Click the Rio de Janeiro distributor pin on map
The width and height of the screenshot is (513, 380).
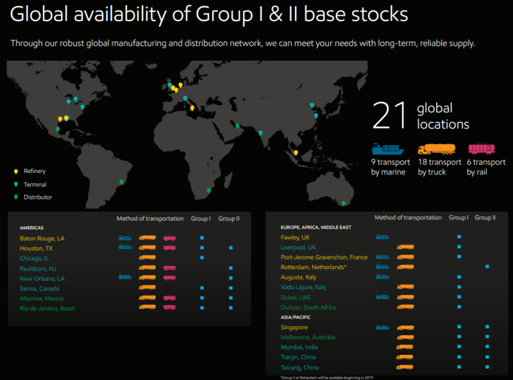(x=122, y=181)
